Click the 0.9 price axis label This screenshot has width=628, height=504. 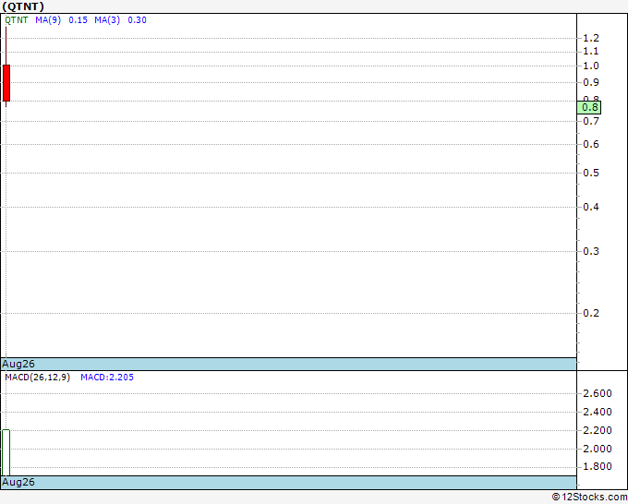tap(591, 82)
